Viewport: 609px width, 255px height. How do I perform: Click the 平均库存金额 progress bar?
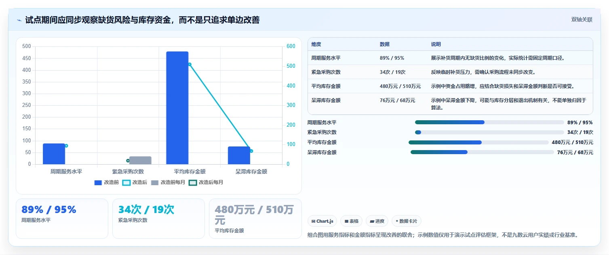coord(478,142)
